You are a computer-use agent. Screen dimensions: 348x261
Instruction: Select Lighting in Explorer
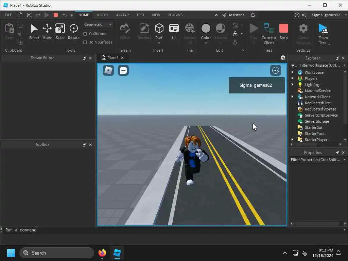(312, 85)
